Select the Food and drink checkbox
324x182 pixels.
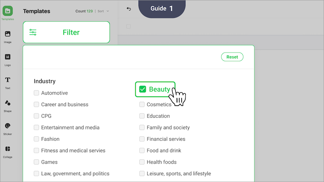tap(142, 150)
